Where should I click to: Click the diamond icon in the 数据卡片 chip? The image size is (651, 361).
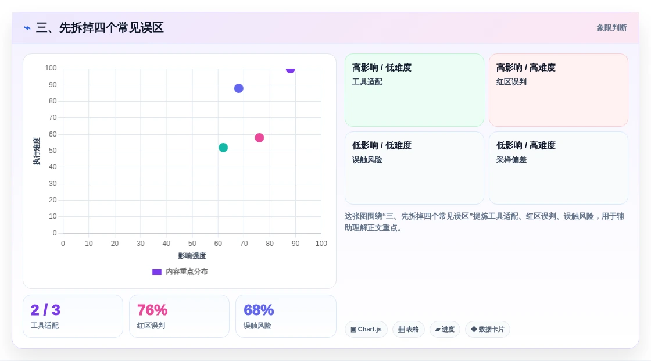point(474,329)
